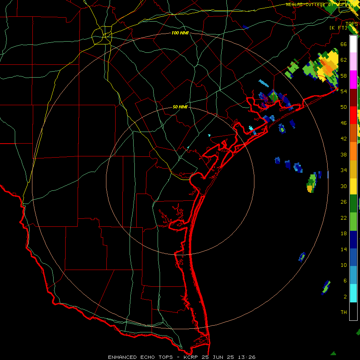The height and width of the screenshot is (360, 360).
Task: Click the legend value "22"
Action: (x=344, y=218)
